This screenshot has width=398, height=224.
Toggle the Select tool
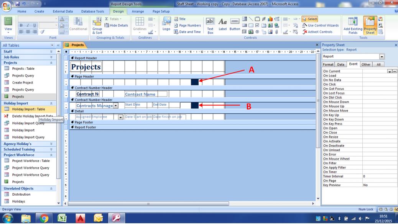tap(310, 19)
